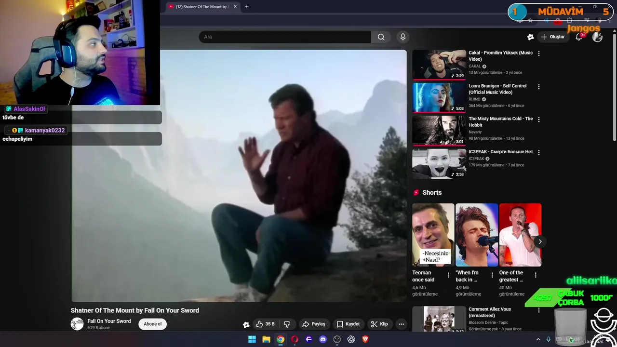Open Fall On Your Sword channel avatar

77,324
